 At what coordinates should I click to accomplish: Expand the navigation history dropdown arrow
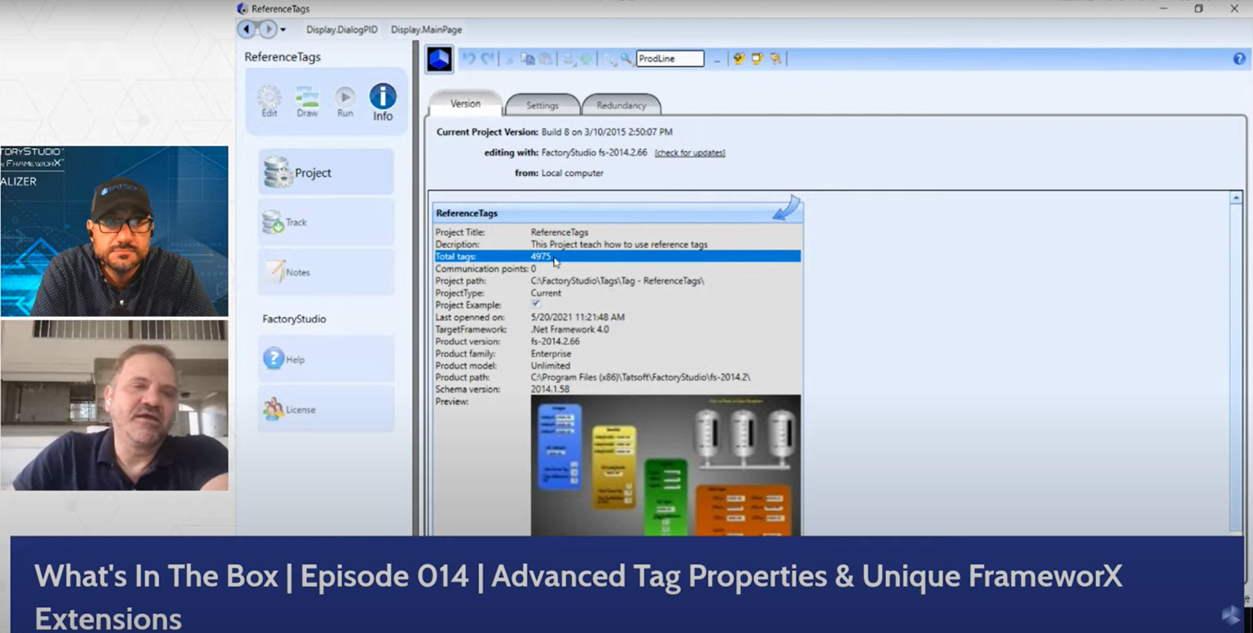click(283, 30)
